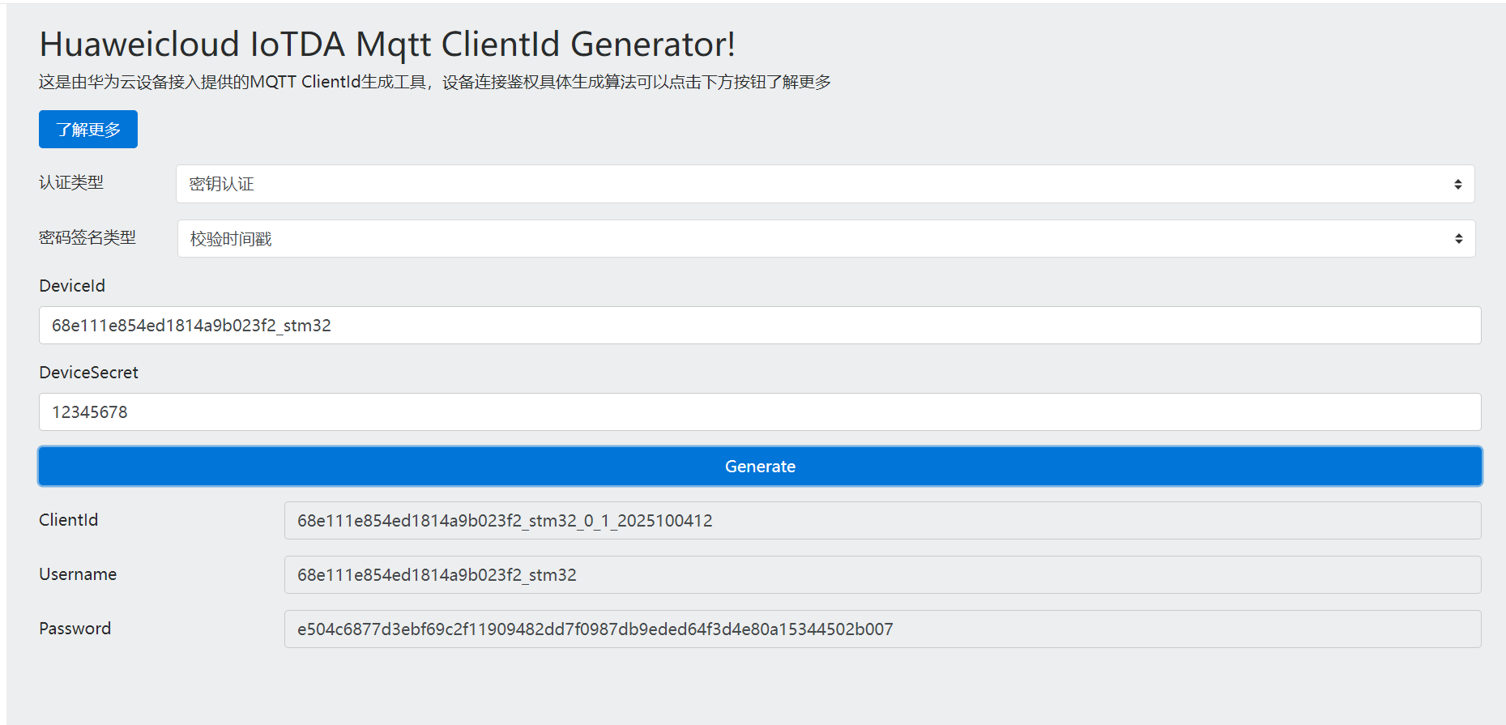Click the 了解更多 learn more button
The height and width of the screenshot is (725, 1506).
pos(88,130)
